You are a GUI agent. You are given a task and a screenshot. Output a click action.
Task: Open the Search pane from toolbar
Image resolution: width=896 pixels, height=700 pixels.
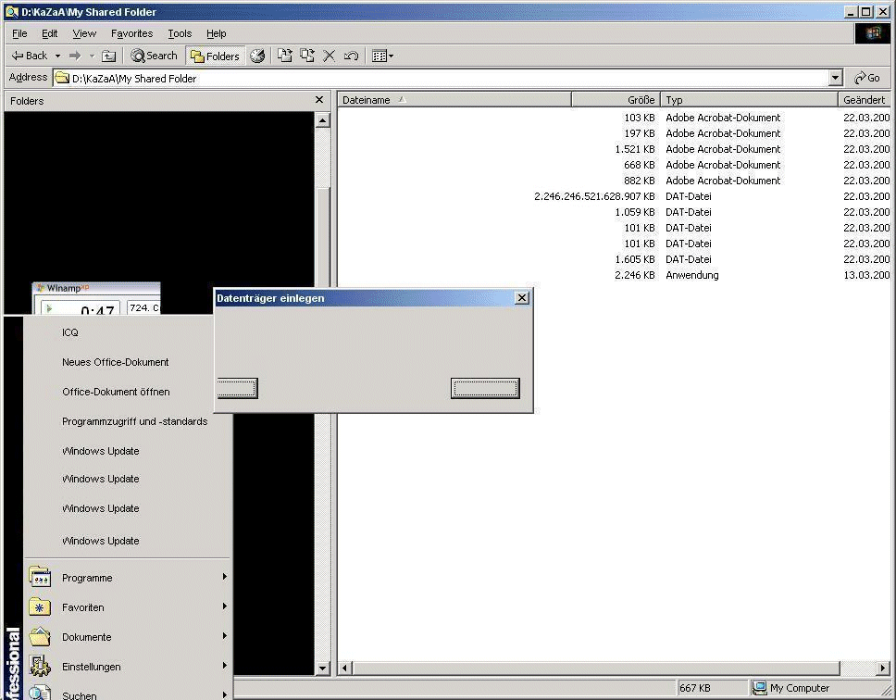154,56
